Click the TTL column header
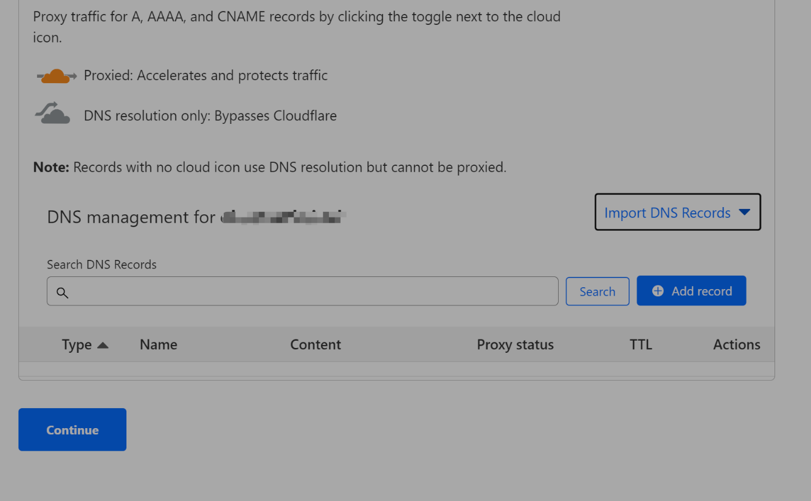The height and width of the screenshot is (501, 811). [x=640, y=344]
